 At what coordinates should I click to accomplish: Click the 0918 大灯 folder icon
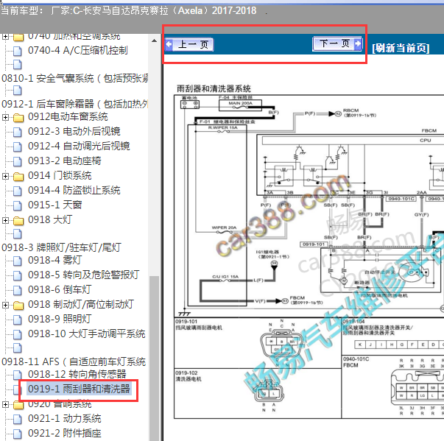point(18,221)
